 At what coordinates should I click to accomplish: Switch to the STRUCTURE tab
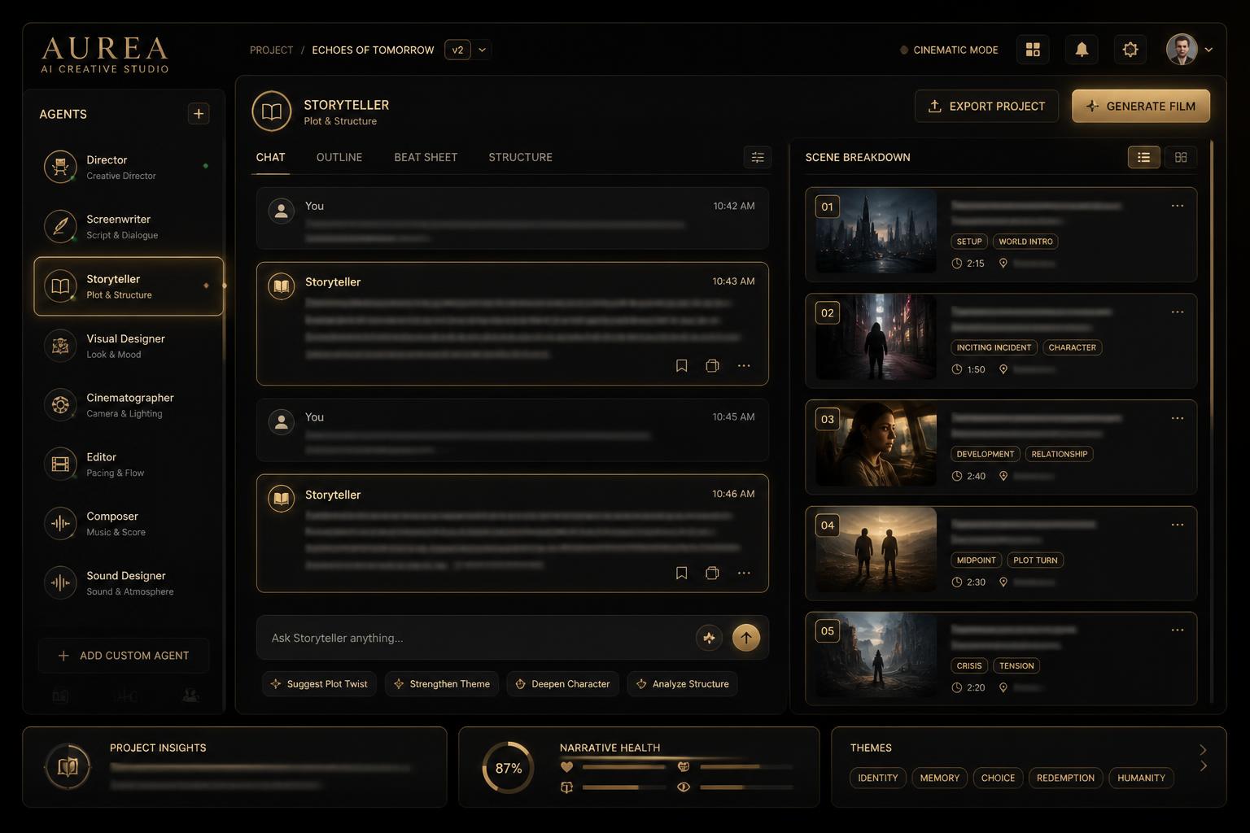(520, 157)
